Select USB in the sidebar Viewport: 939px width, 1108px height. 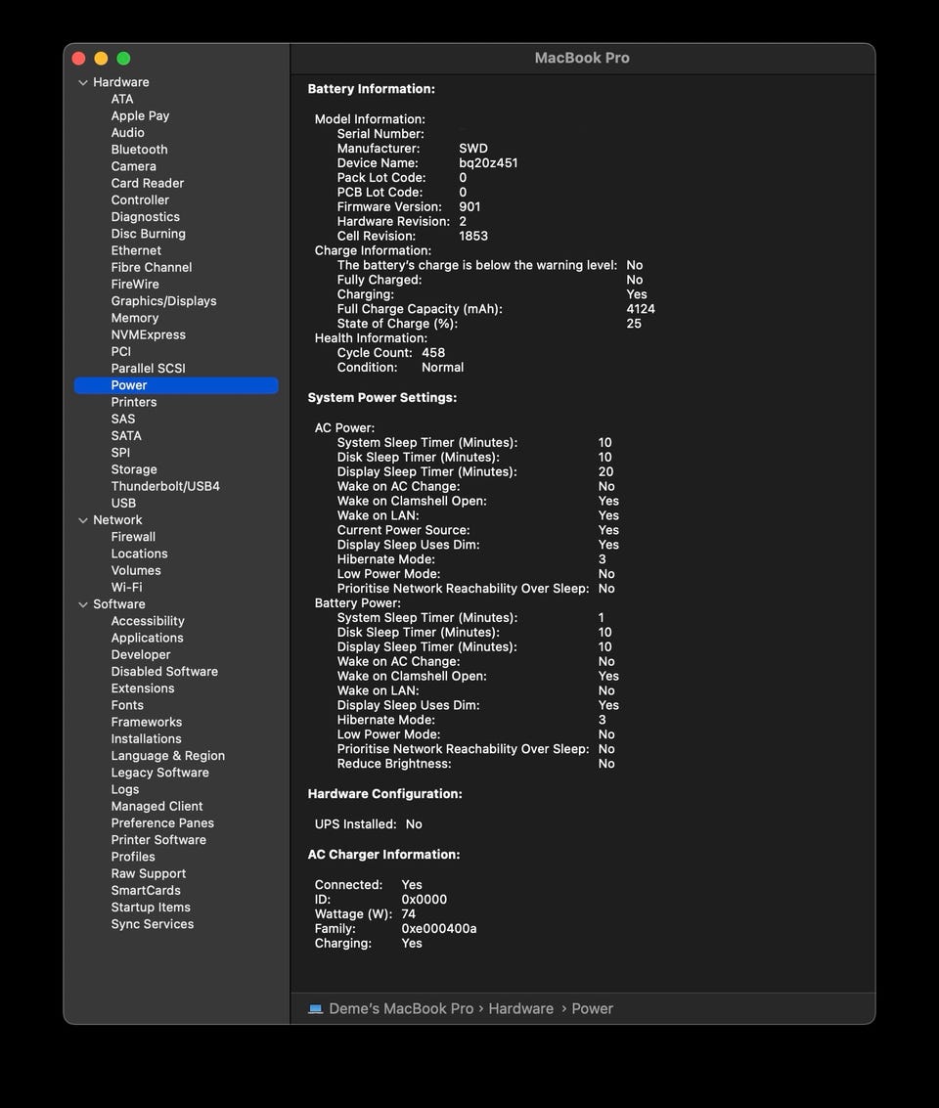(123, 503)
